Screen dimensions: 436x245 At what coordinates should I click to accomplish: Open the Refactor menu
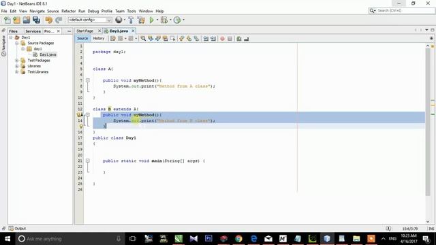(x=68, y=11)
